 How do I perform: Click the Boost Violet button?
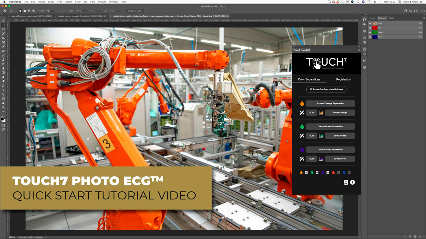(340, 159)
